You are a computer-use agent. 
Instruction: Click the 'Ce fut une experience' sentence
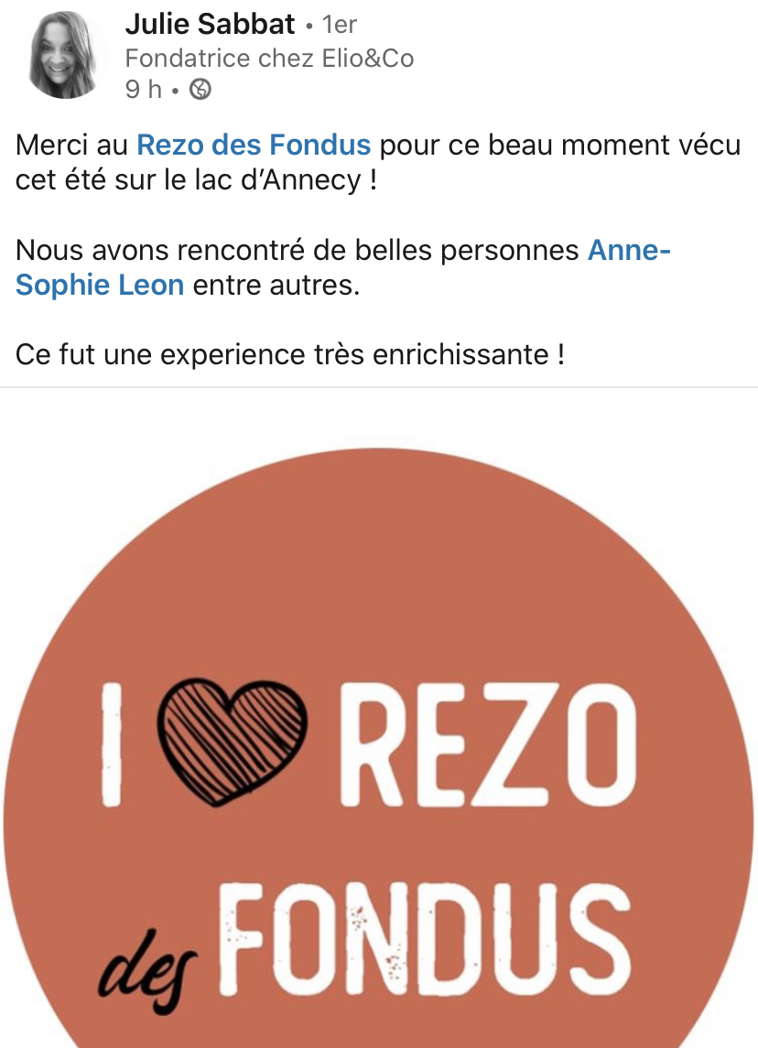289,354
